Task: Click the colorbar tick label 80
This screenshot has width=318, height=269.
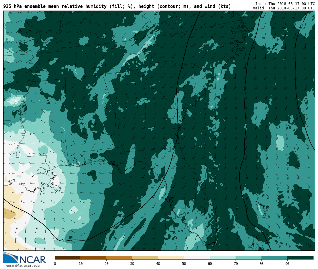Action: click(262, 263)
